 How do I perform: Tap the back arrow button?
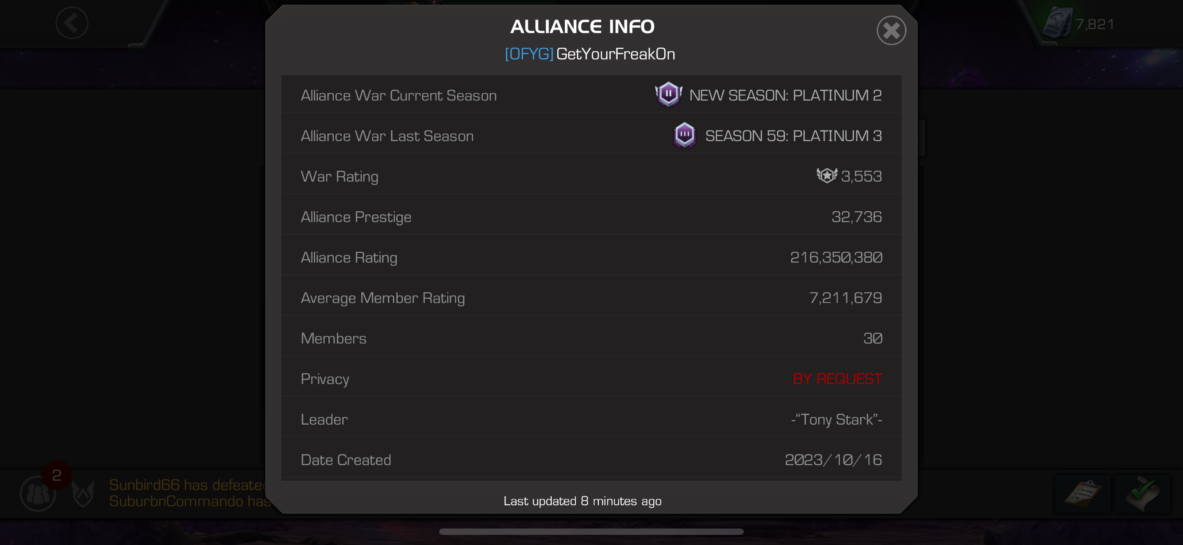(72, 23)
